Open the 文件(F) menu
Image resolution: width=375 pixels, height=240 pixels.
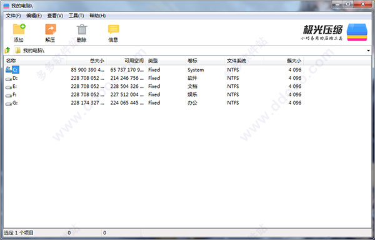point(13,16)
